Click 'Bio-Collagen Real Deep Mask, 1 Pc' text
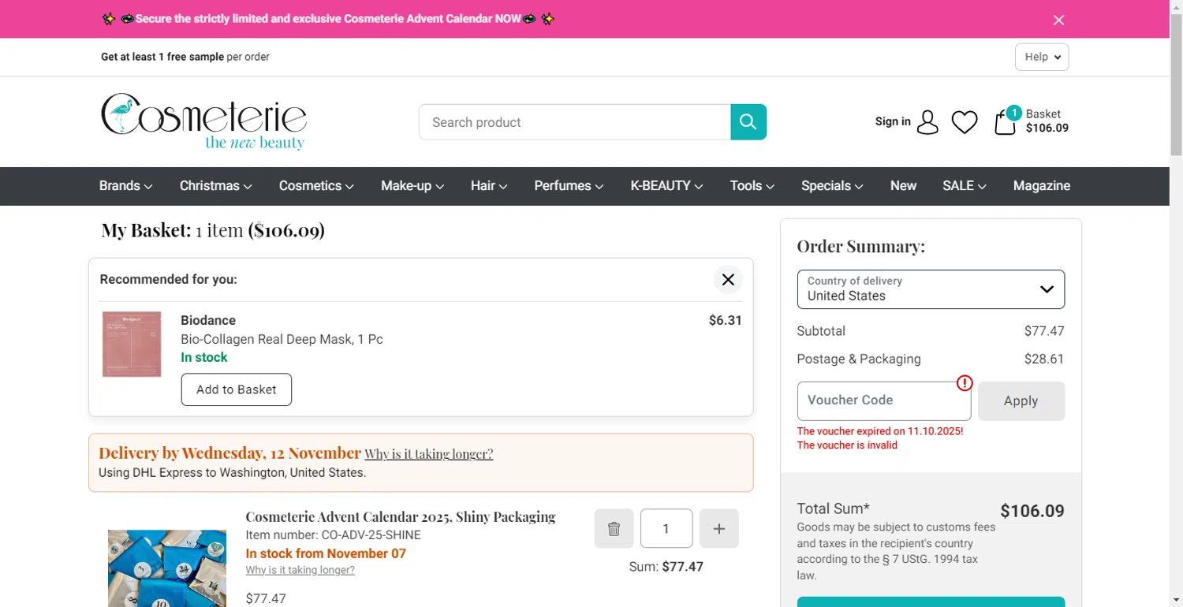This screenshot has width=1183, height=607. coord(282,340)
